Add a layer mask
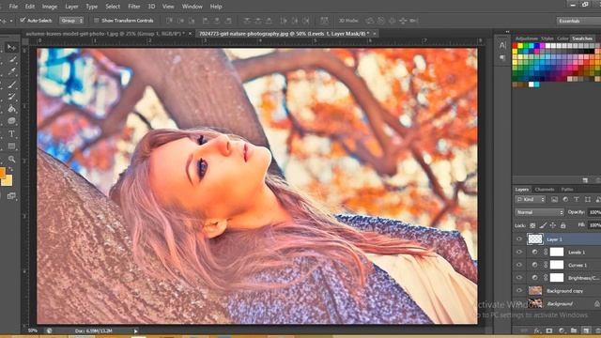 (549, 330)
